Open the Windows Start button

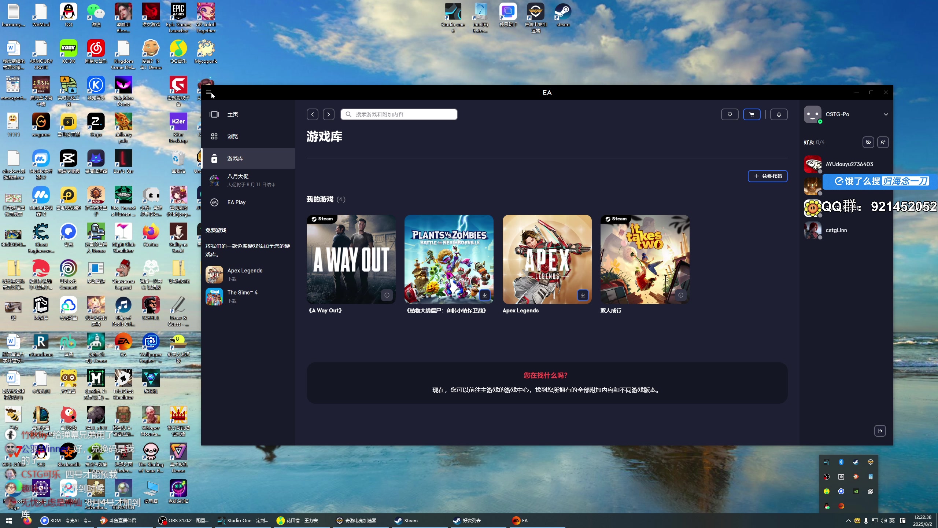[x=9, y=520]
